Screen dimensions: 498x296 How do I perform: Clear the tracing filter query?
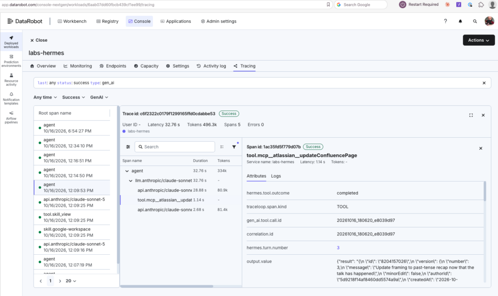[x=484, y=83]
